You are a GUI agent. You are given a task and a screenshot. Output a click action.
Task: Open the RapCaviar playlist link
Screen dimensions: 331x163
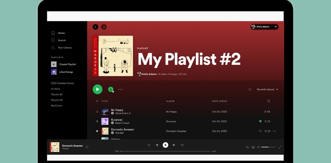pos(57,106)
